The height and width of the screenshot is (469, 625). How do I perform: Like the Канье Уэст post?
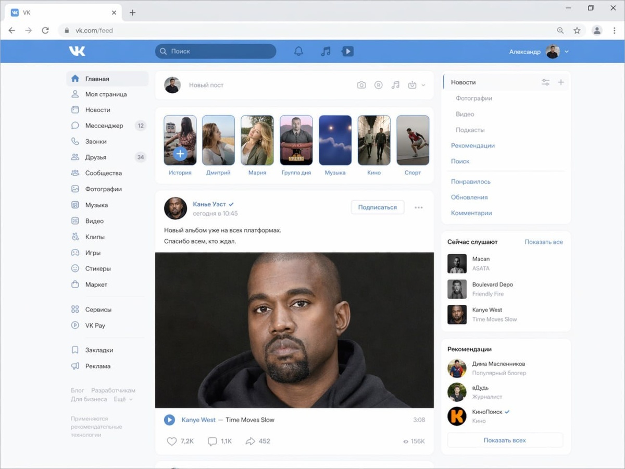click(x=172, y=441)
